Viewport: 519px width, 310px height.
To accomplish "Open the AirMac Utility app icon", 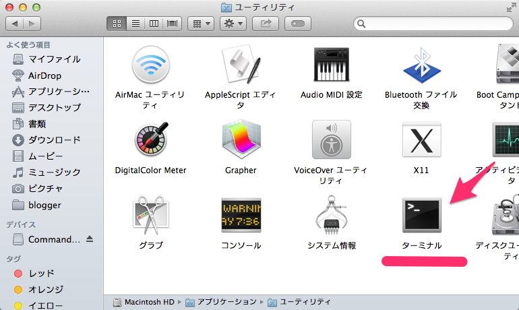I will pos(150,65).
